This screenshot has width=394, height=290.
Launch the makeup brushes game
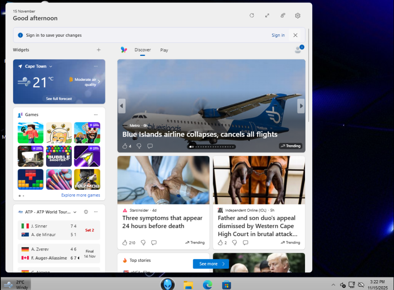(x=59, y=179)
